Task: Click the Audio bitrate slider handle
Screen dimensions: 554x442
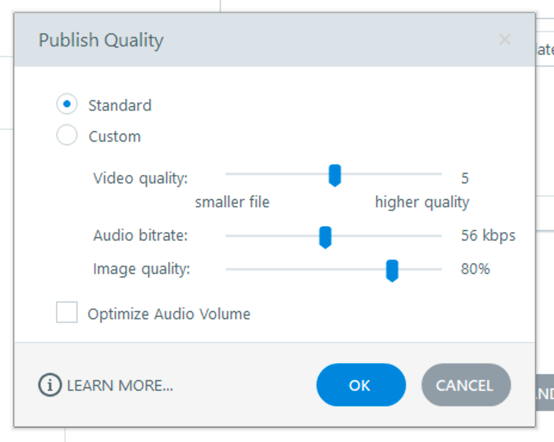Action: 325,237
